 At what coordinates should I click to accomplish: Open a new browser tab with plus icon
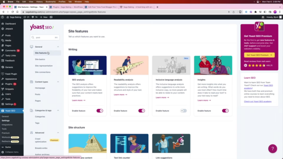tap(158, 7)
